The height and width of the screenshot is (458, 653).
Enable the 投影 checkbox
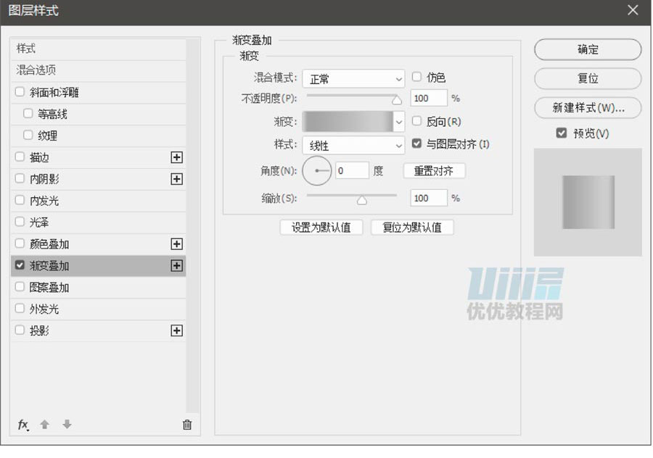tap(20, 330)
